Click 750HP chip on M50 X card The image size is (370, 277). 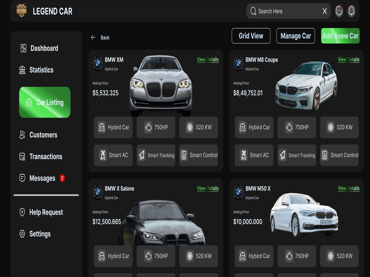(x=297, y=256)
